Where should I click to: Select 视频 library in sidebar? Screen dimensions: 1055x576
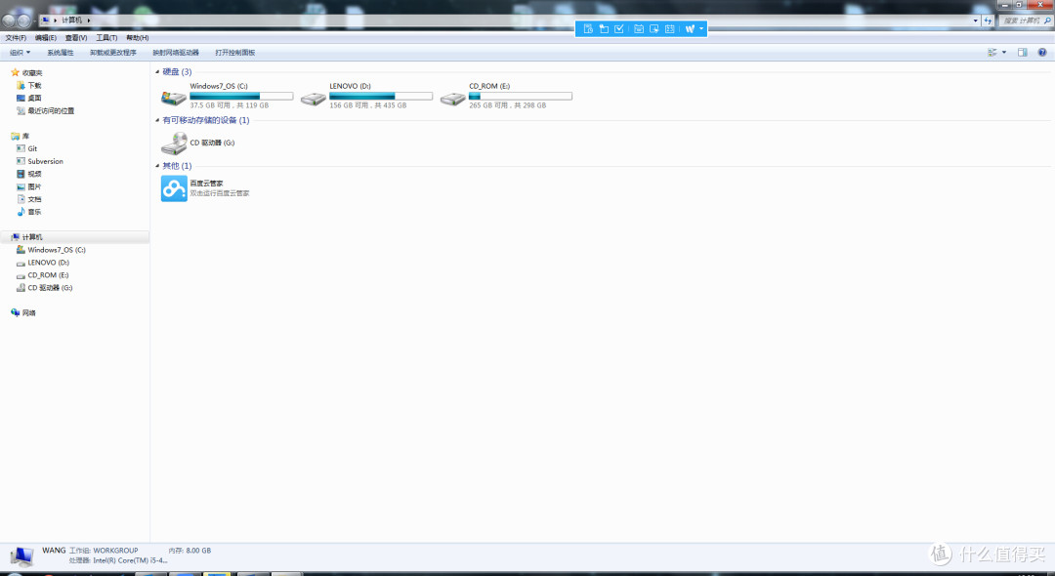click(34, 174)
